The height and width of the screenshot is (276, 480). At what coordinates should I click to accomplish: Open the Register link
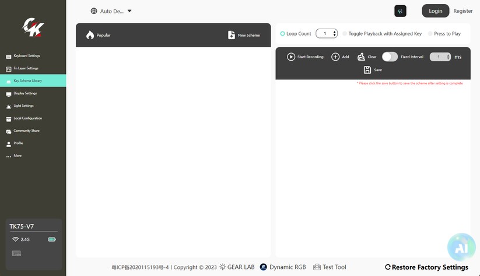click(x=463, y=11)
